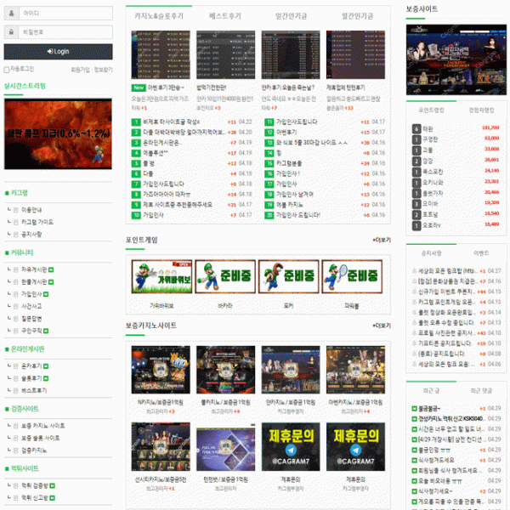Open 이용안내 in the 카그램 menu

pos(31,210)
